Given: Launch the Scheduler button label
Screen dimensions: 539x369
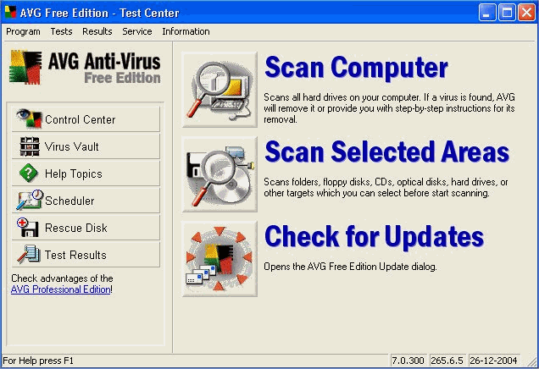Looking at the screenshot, I should click(x=69, y=201).
